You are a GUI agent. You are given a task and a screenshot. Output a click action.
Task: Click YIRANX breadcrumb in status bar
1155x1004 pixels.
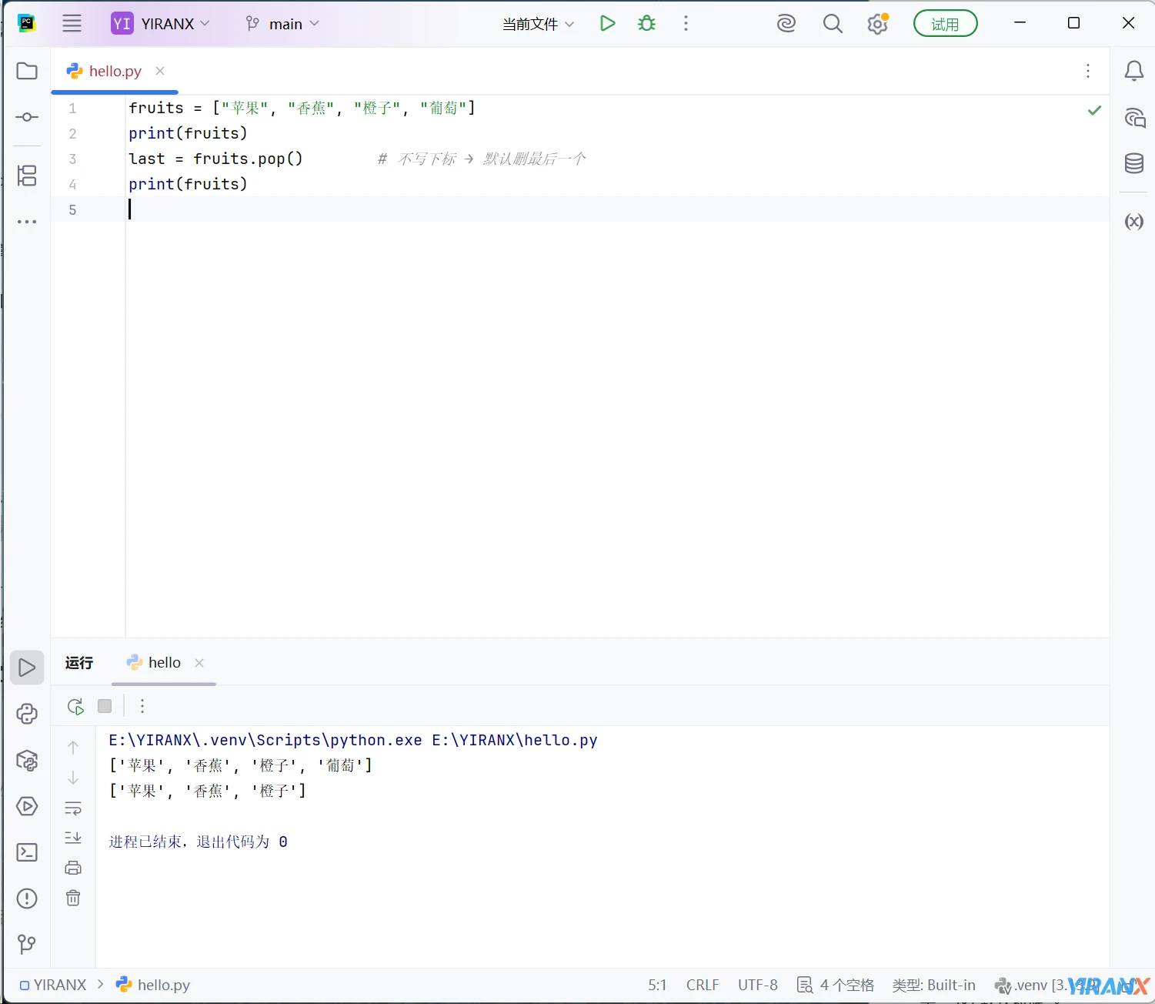point(53,986)
